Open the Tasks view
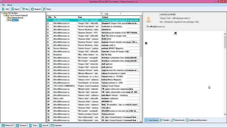This screenshot has width=227, height=128. (33, 125)
